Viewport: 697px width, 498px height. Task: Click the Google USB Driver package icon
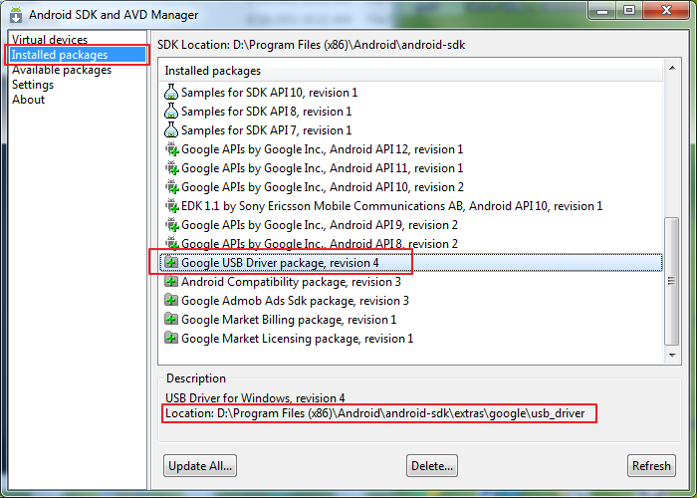[171, 262]
